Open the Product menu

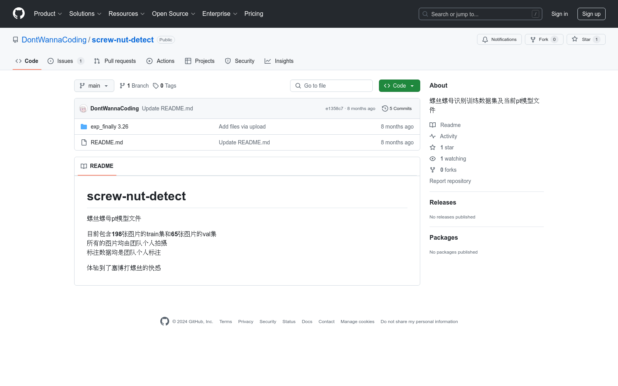coord(48,14)
